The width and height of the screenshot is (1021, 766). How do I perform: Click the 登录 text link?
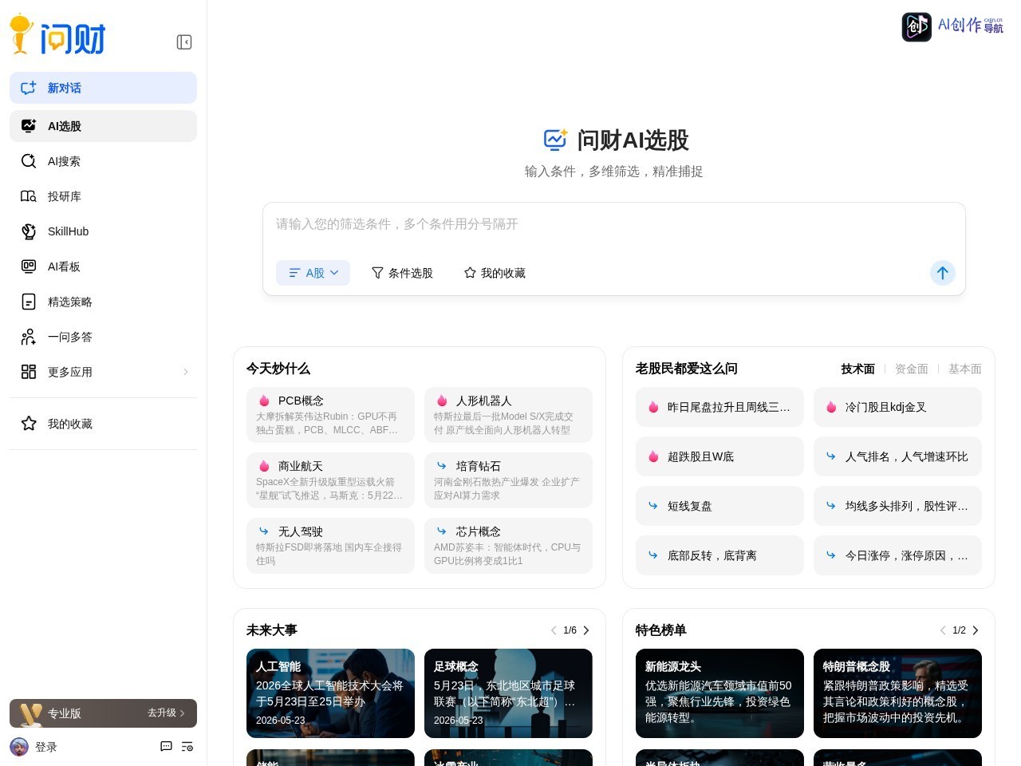click(46, 747)
